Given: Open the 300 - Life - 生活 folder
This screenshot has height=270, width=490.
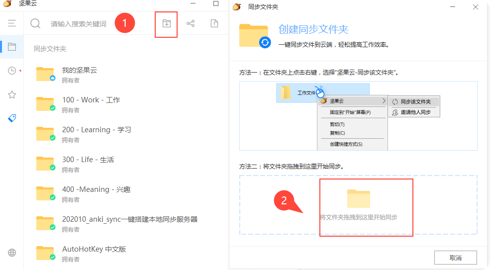Looking at the screenshot, I should coord(126,164).
